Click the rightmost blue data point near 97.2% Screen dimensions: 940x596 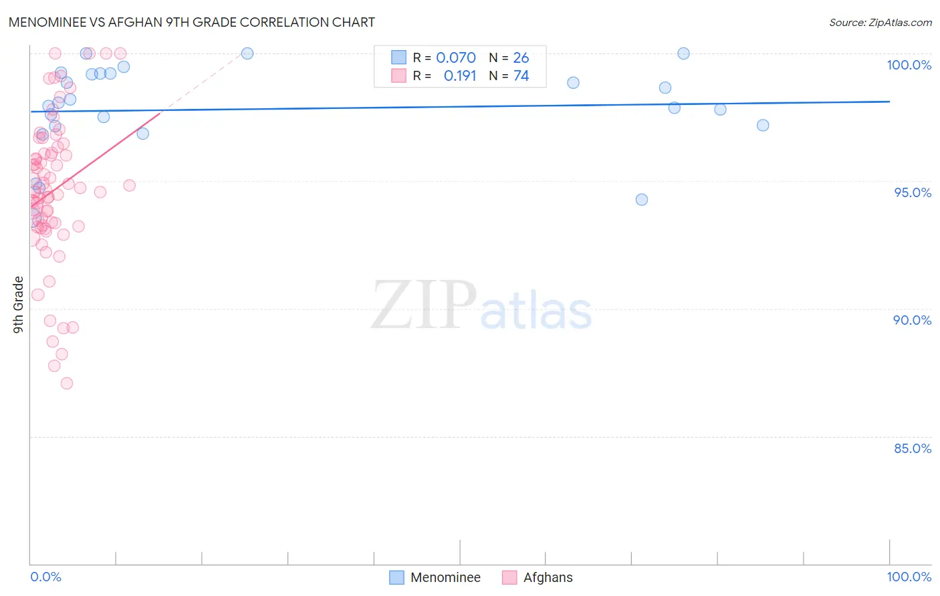pyautogui.click(x=763, y=125)
